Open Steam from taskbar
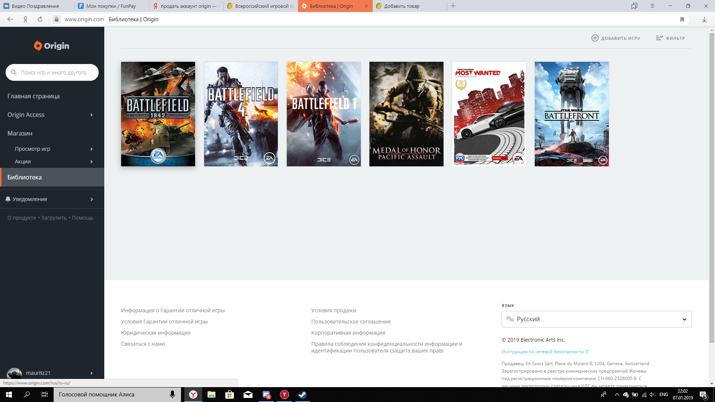Screen dimensions: 715x402 [x=302, y=395]
